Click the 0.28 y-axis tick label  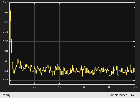[6, 80]
